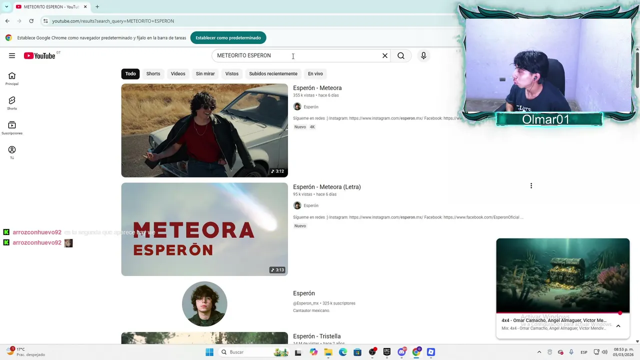Image resolution: width=640 pixels, height=360 pixels.
Task: Select the Vistos filter chip
Action: (x=232, y=73)
